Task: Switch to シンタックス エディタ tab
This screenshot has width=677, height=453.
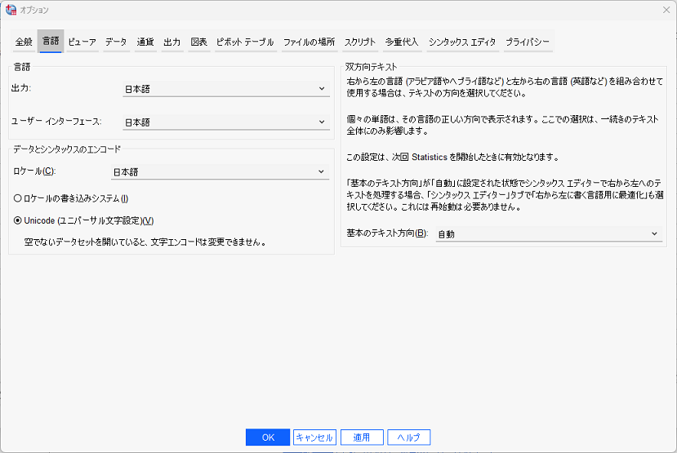Action: tap(461, 42)
